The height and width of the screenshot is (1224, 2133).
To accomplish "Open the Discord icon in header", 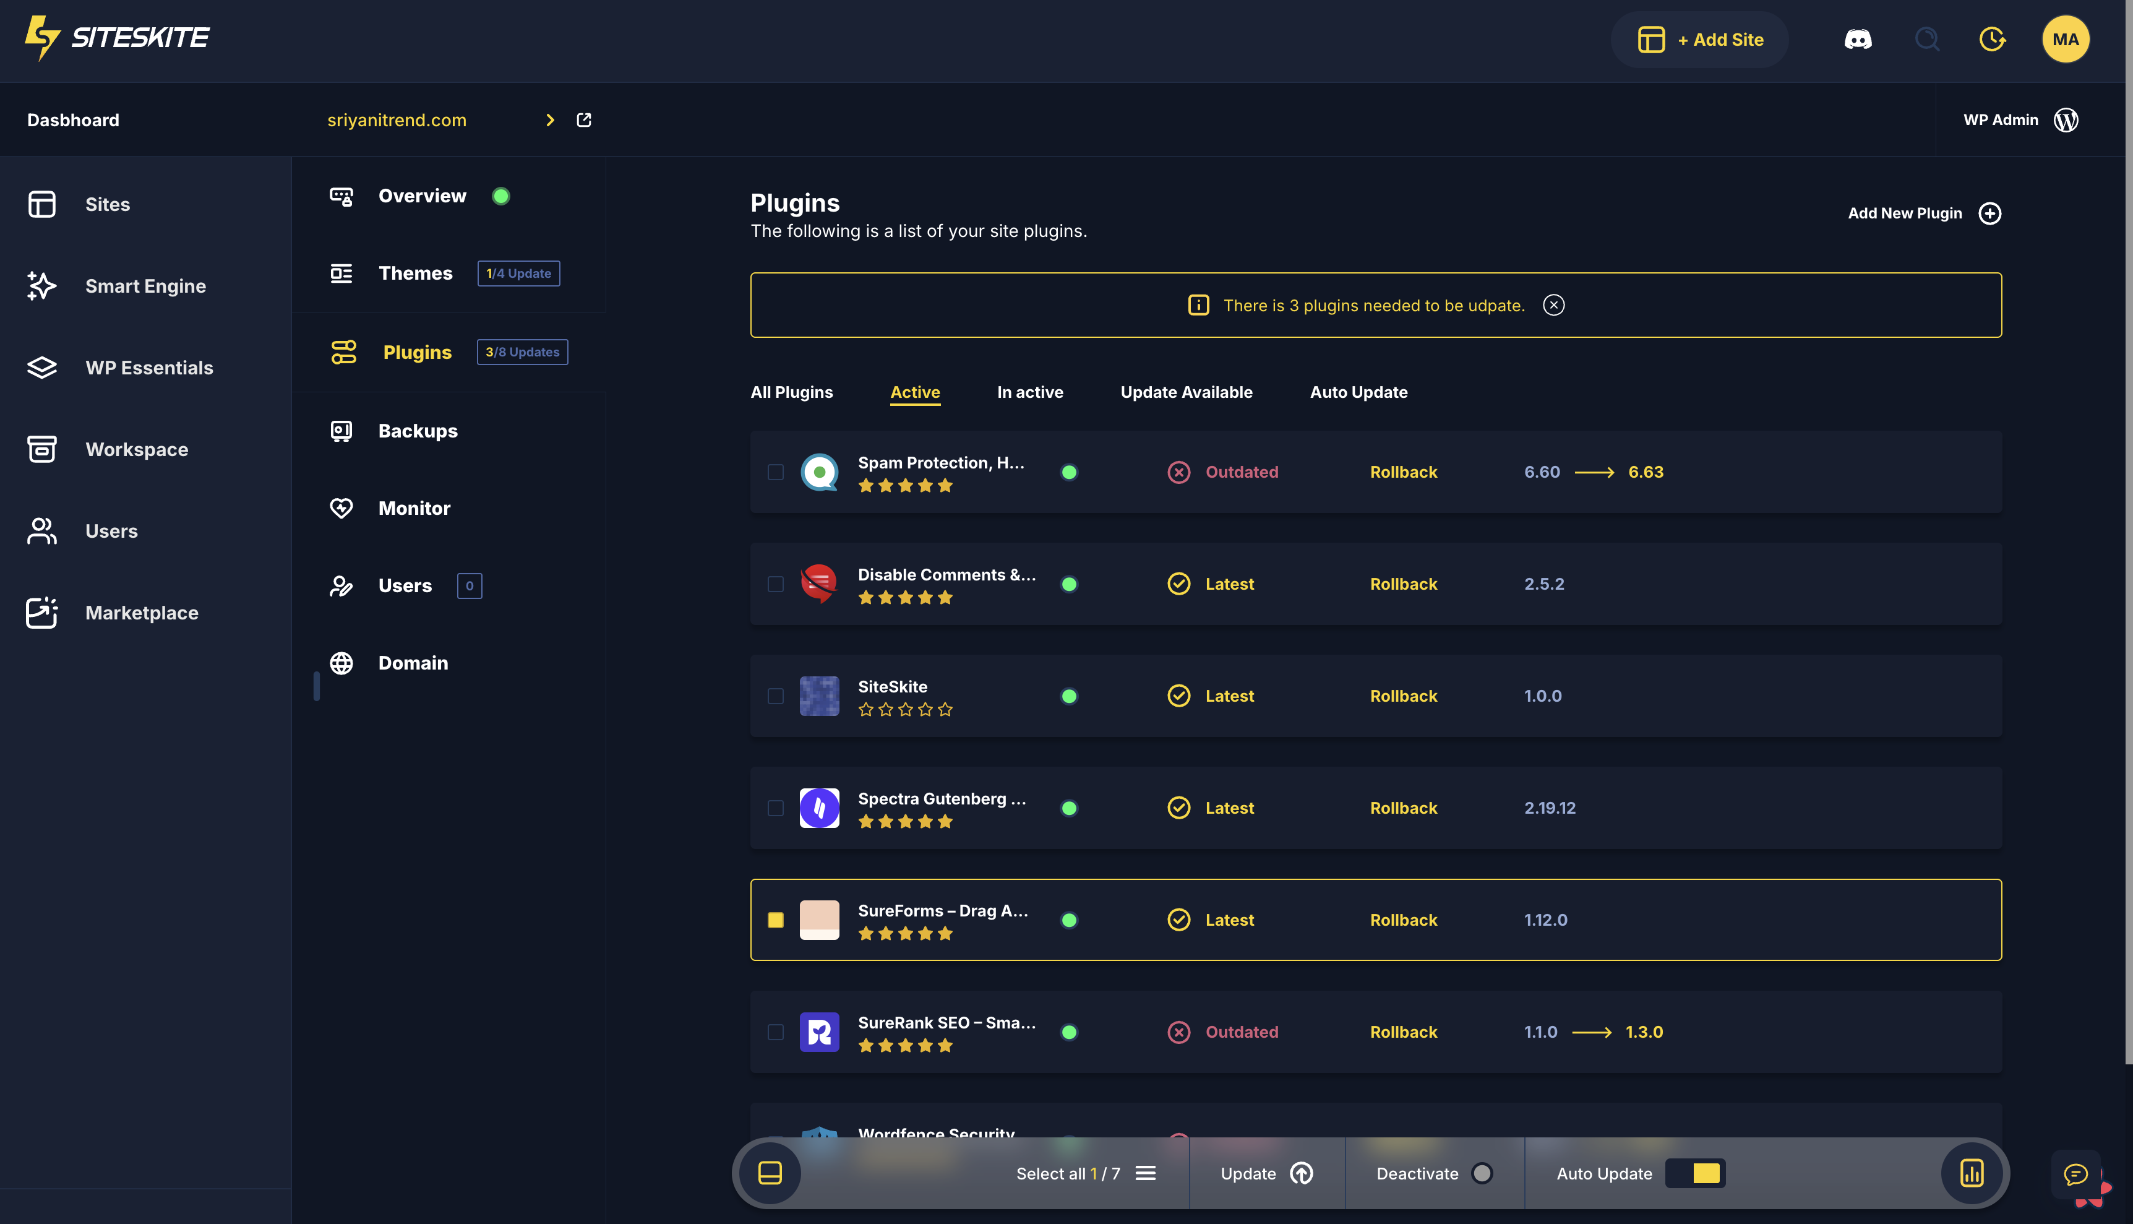I will 1857,40.
